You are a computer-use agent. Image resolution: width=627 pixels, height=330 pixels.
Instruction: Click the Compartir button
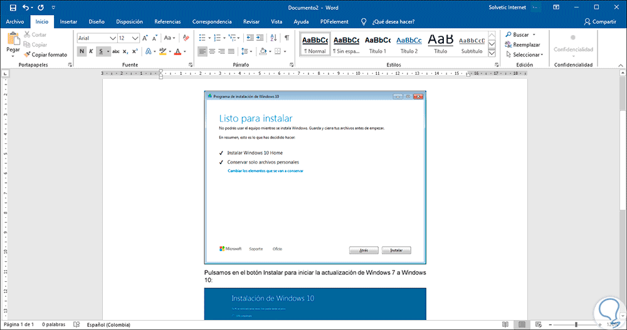(x=600, y=21)
